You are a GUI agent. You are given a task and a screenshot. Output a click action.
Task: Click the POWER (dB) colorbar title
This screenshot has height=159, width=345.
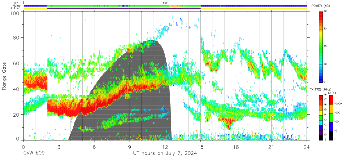point(321,6)
